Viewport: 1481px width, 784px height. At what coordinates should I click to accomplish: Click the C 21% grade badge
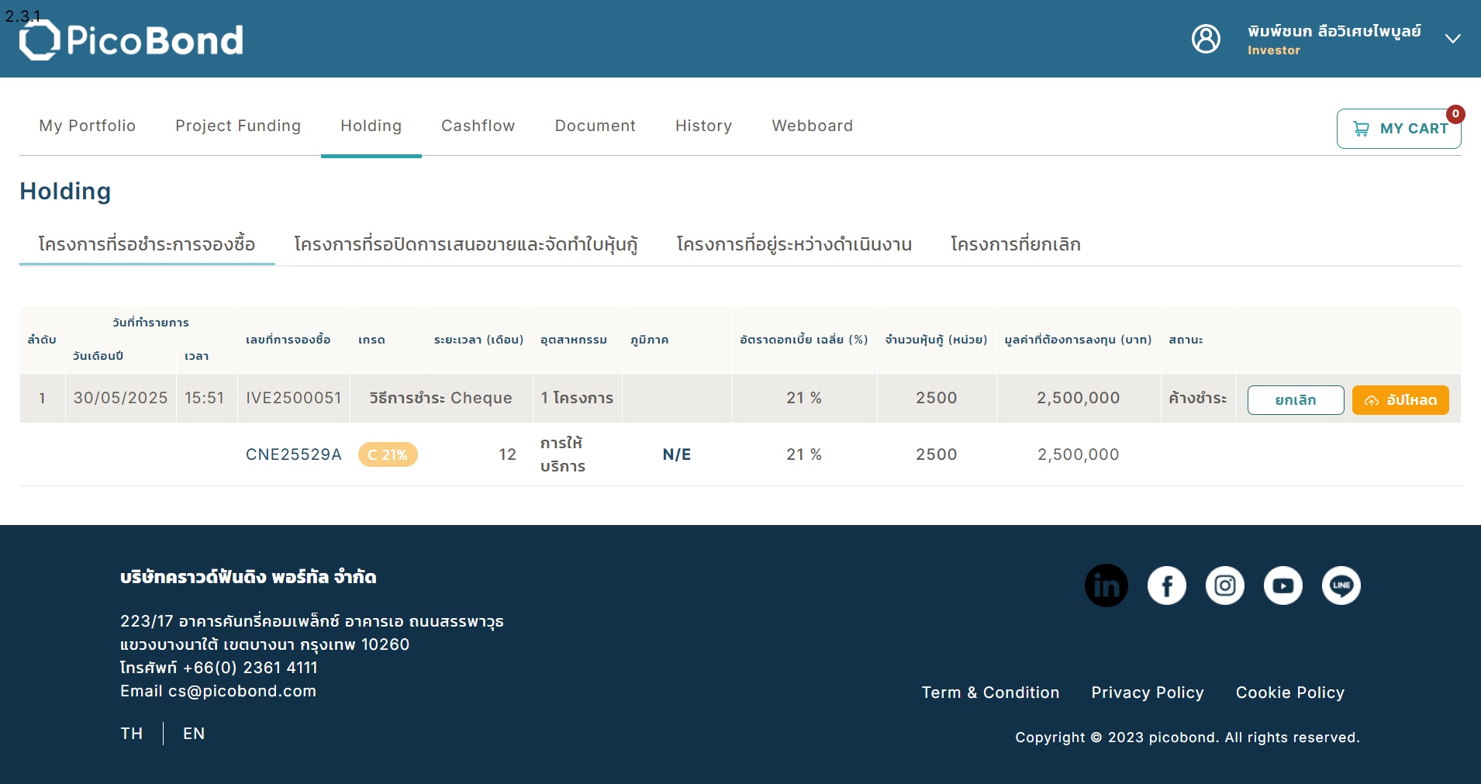coord(388,454)
